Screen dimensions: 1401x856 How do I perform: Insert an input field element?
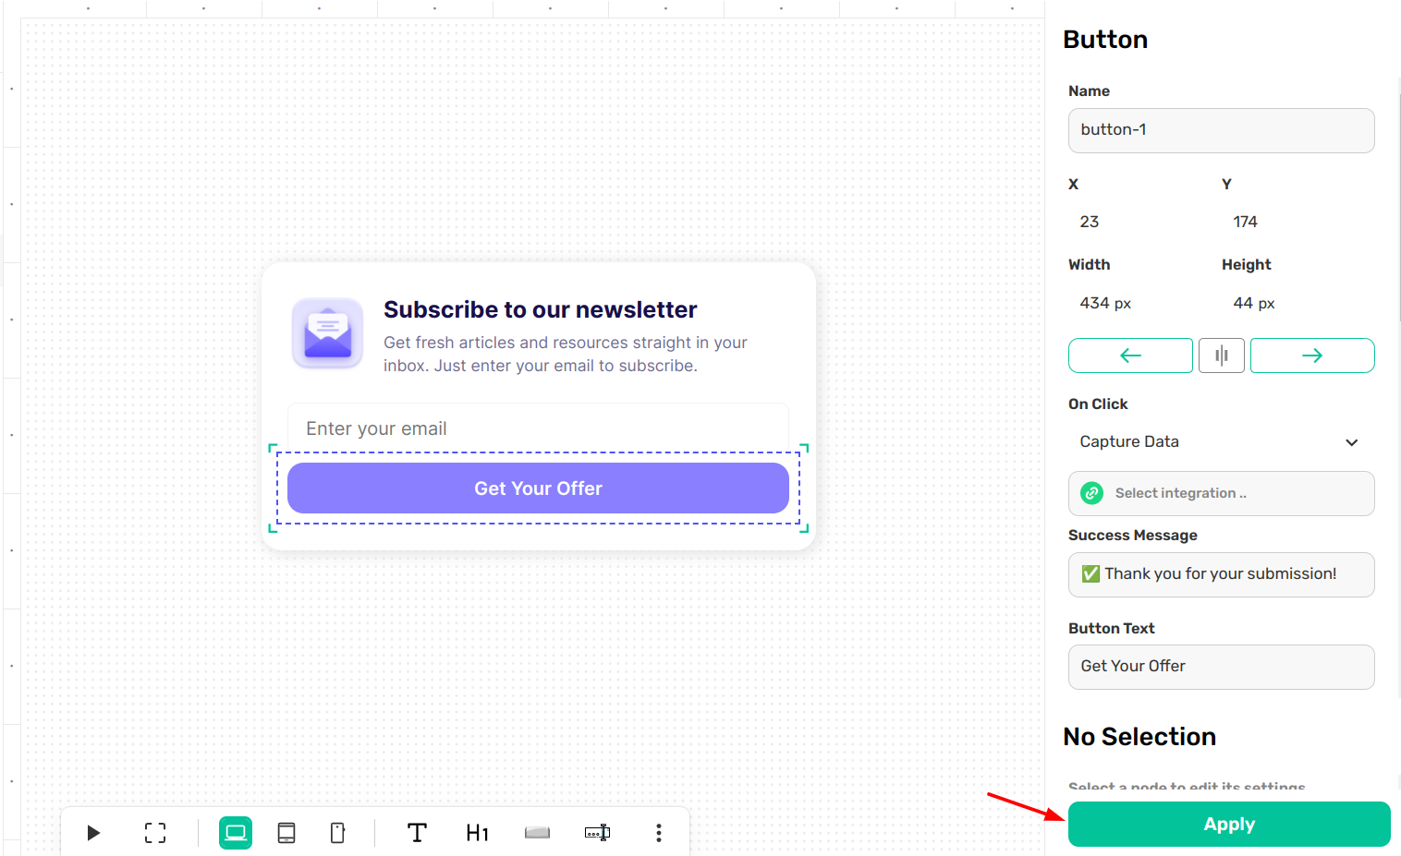point(597,833)
